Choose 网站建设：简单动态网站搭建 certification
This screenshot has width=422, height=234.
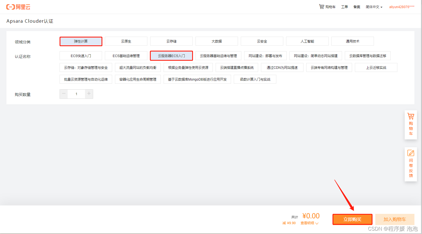(x=316, y=56)
